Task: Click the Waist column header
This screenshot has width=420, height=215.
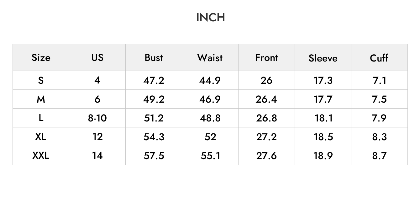Action: (210, 57)
